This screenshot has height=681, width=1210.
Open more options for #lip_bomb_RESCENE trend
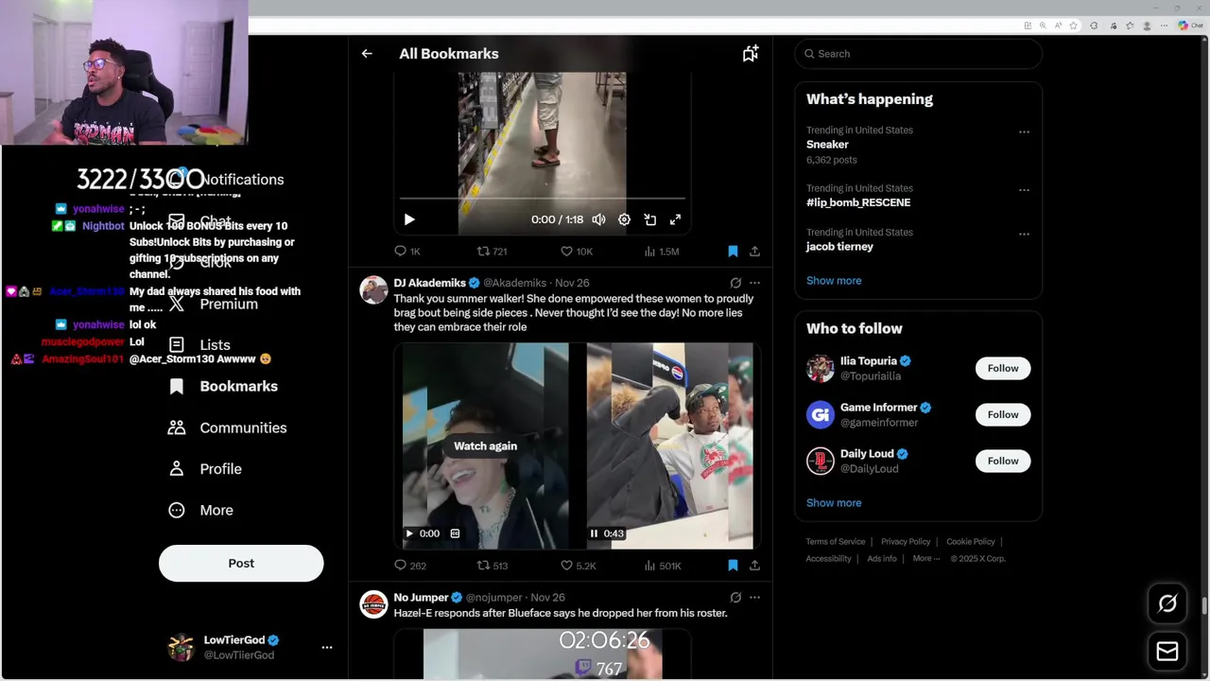[x=1024, y=190]
